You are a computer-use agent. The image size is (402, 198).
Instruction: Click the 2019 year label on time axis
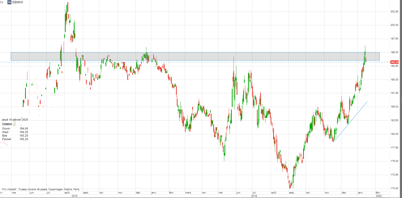tap(254, 196)
